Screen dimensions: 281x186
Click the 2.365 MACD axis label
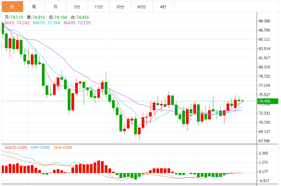pyautogui.click(x=263, y=153)
